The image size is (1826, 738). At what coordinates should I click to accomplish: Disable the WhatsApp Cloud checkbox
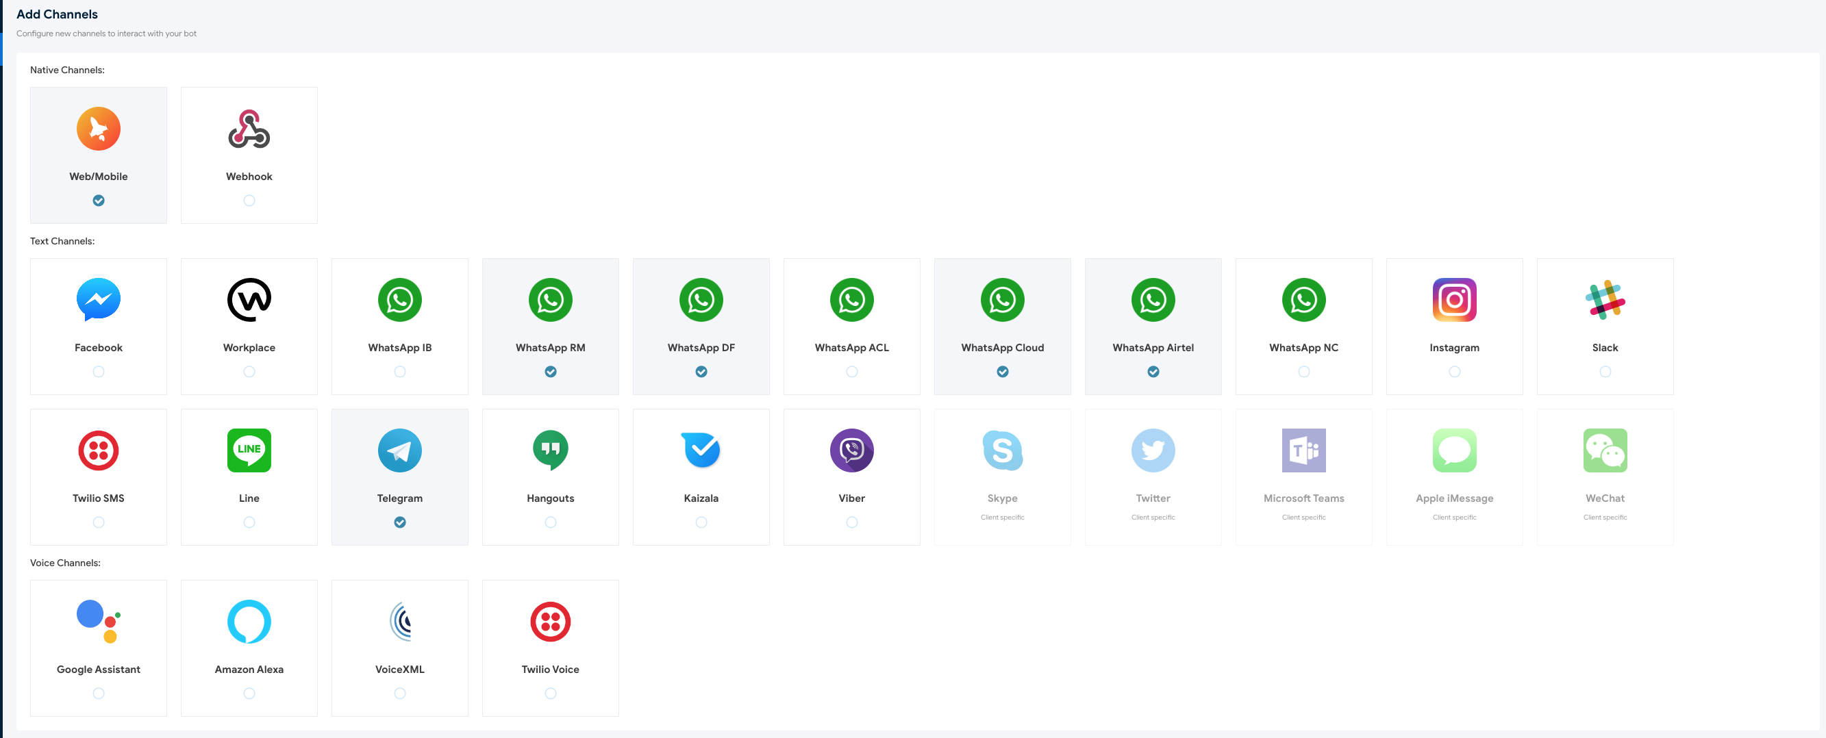coord(1002,371)
